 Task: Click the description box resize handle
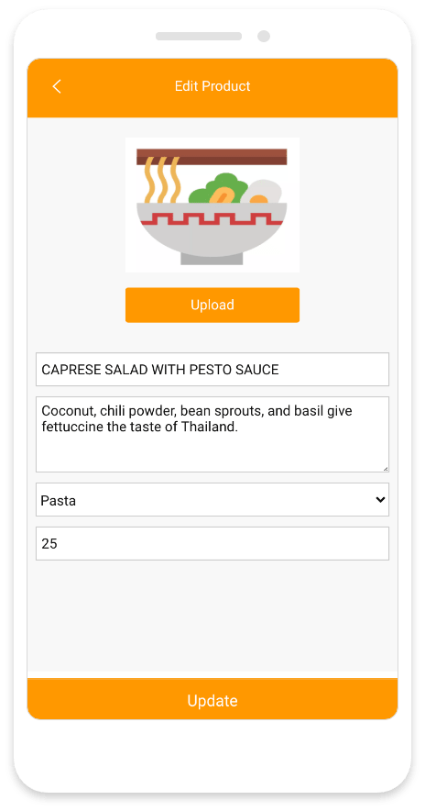pos(386,469)
